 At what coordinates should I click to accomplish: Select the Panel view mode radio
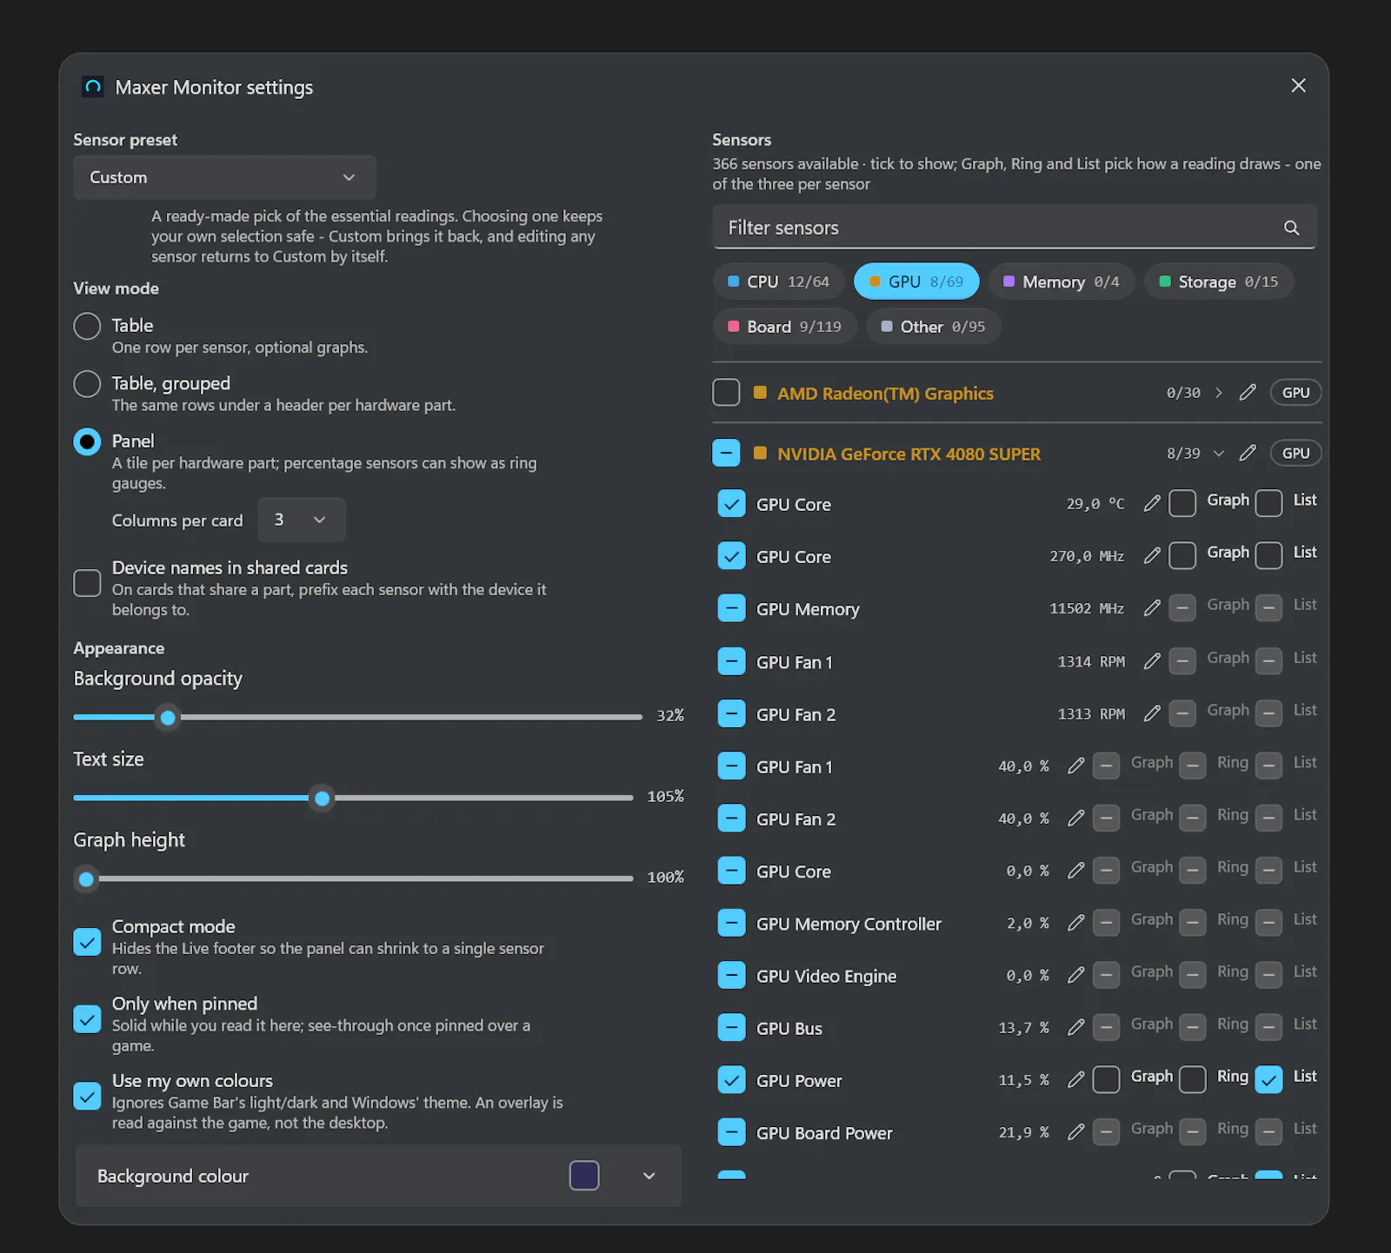[x=87, y=441]
